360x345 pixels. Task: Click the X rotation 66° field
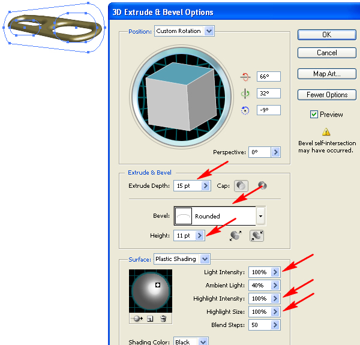269,76
